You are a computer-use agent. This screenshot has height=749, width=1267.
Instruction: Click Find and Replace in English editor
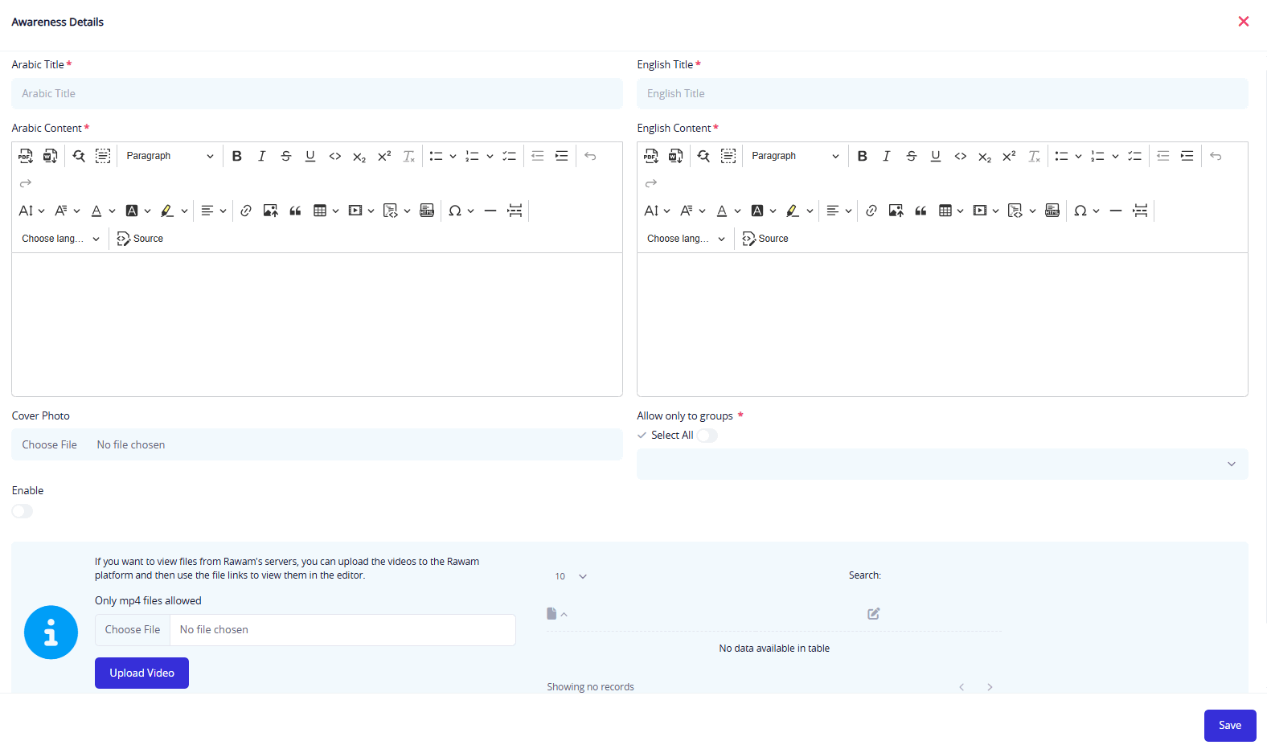(703, 156)
